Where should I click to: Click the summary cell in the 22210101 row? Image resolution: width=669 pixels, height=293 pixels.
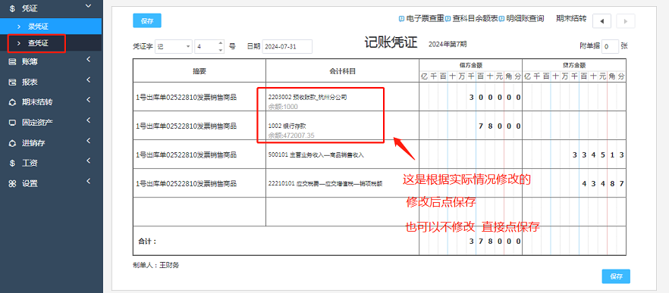point(199,184)
